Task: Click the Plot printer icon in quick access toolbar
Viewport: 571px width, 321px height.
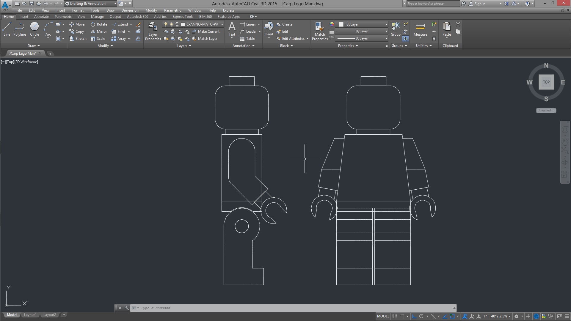Action: [x=38, y=4]
